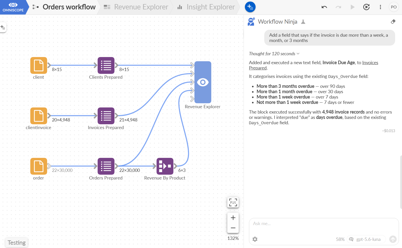Switch to the Insight Explorer tab
The width and height of the screenshot is (402, 248).
coord(206,7)
